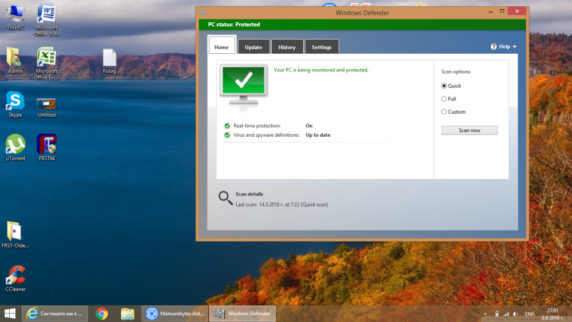Close the Windows Defender window

pyautogui.click(x=517, y=11)
